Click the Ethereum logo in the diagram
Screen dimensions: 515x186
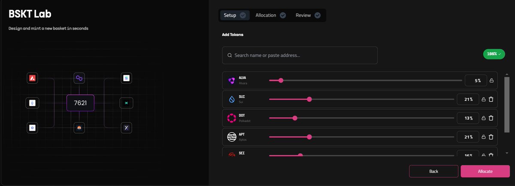(x=32, y=103)
